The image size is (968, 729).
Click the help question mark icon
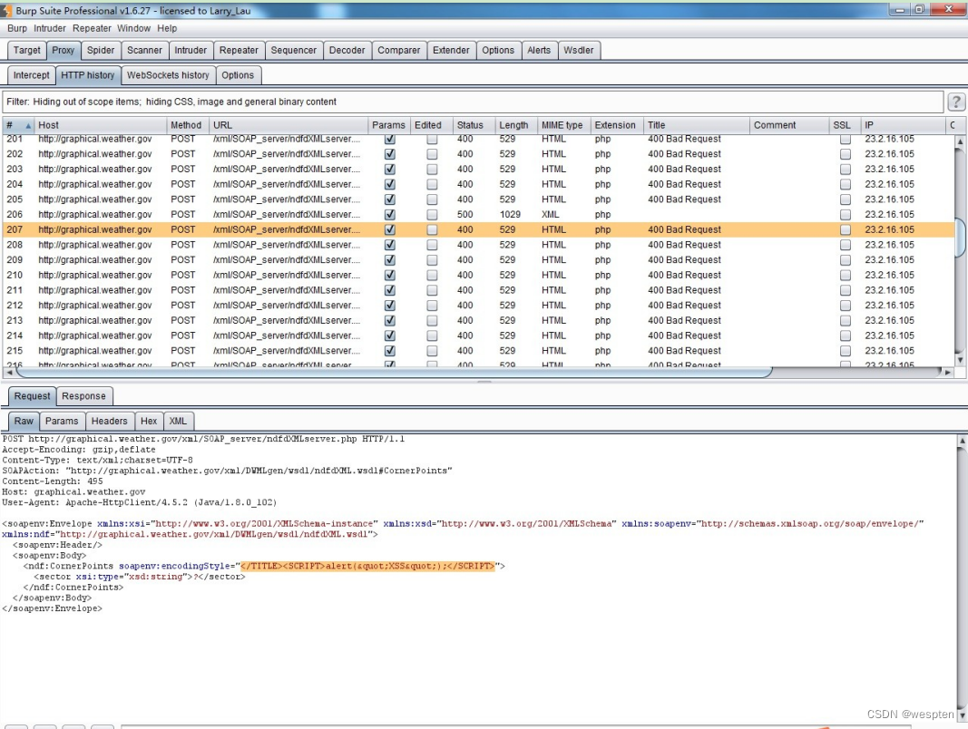(956, 102)
